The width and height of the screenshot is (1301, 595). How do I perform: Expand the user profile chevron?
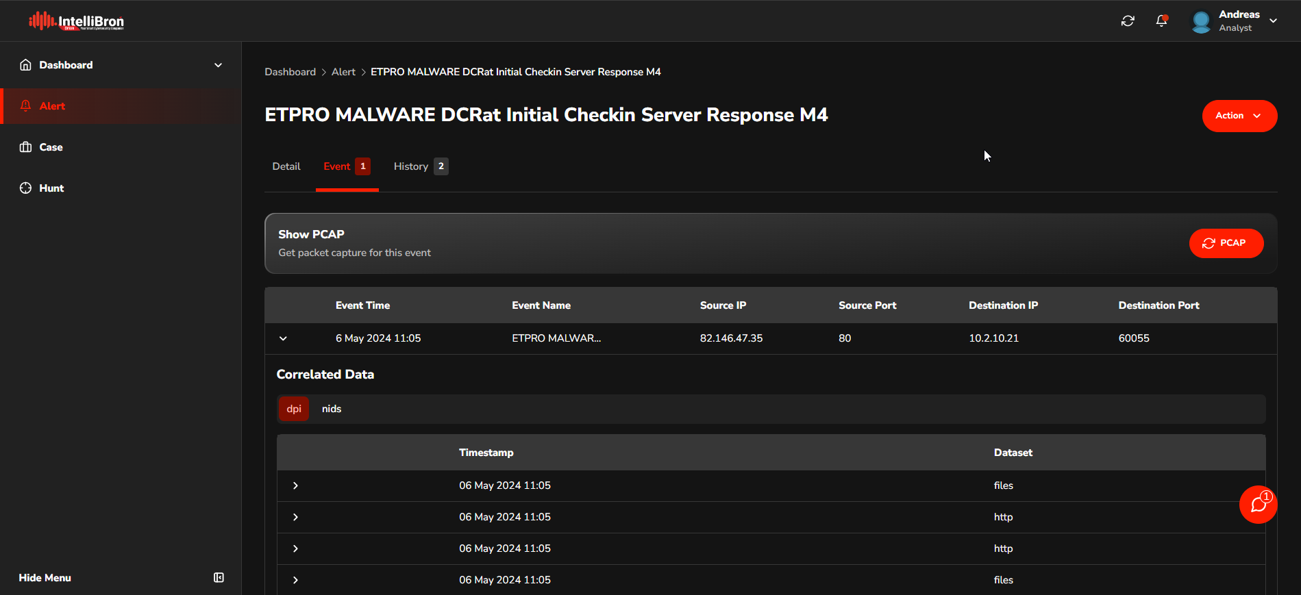1273,21
